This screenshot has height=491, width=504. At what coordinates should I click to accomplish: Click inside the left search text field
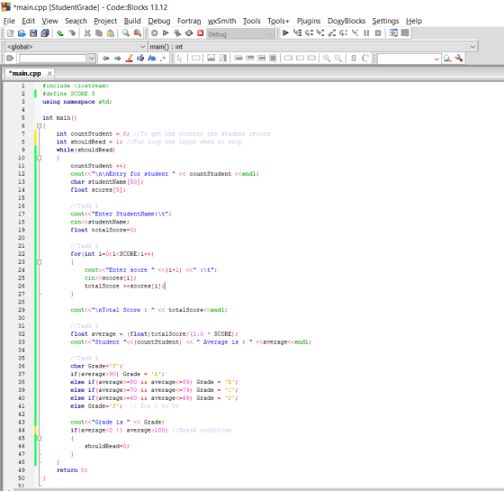[x=53, y=59]
